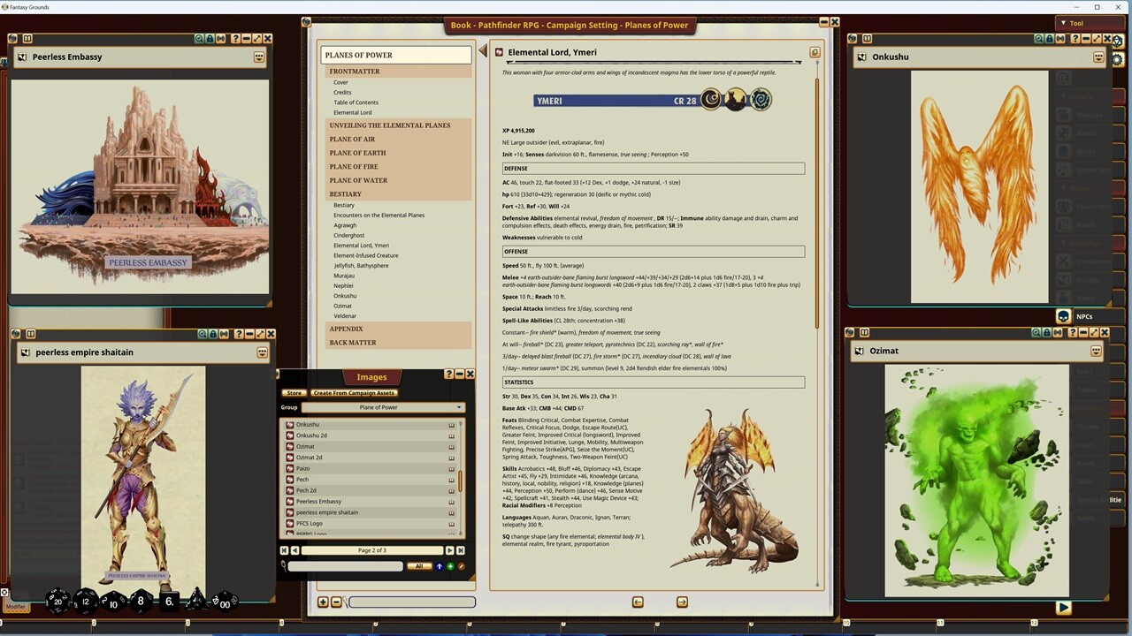Open the Cinderghost bestiary entry
The image size is (1132, 636).
pyautogui.click(x=349, y=236)
